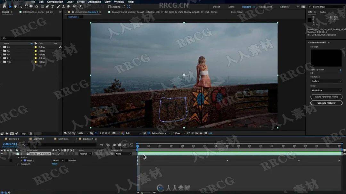Expand the Transform property group

[18, 164]
